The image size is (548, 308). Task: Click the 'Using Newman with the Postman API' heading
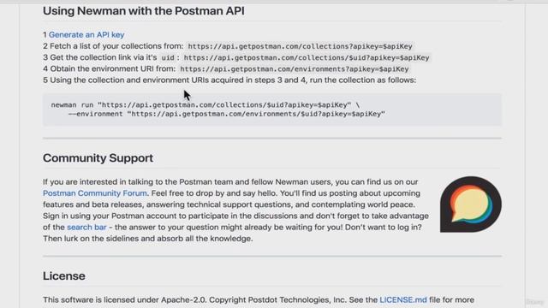click(144, 11)
